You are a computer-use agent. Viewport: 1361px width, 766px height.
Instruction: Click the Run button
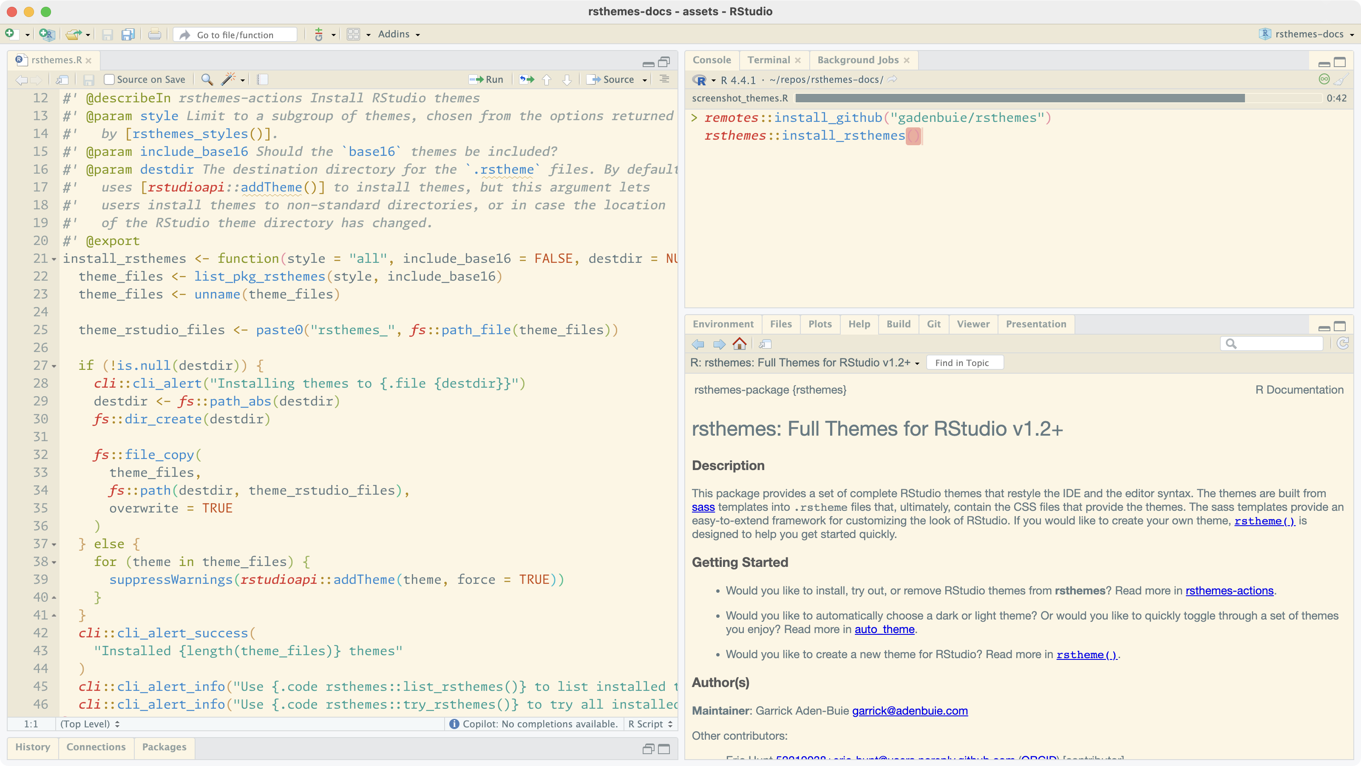pyautogui.click(x=487, y=79)
